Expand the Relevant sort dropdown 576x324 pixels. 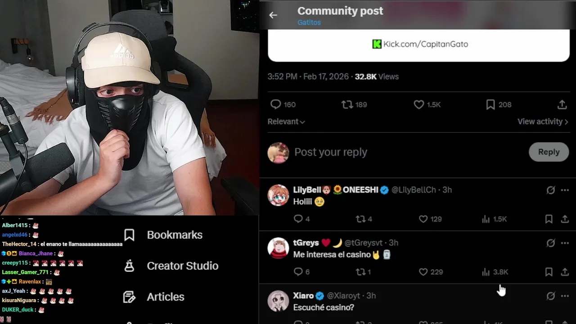(286, 121)
